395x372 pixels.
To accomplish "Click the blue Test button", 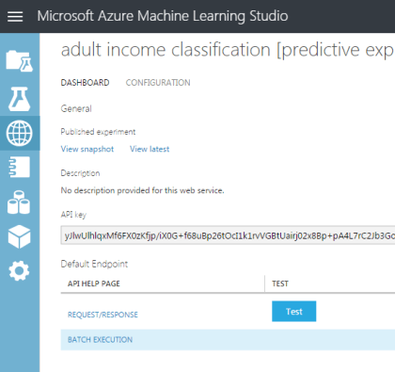I will click(x=294, y=312).
